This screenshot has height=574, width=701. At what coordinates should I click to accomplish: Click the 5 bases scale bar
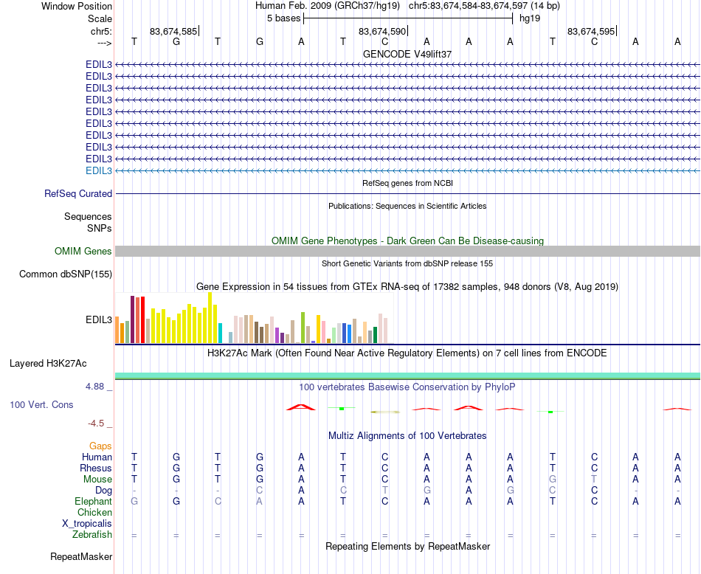tap(408, 18)
